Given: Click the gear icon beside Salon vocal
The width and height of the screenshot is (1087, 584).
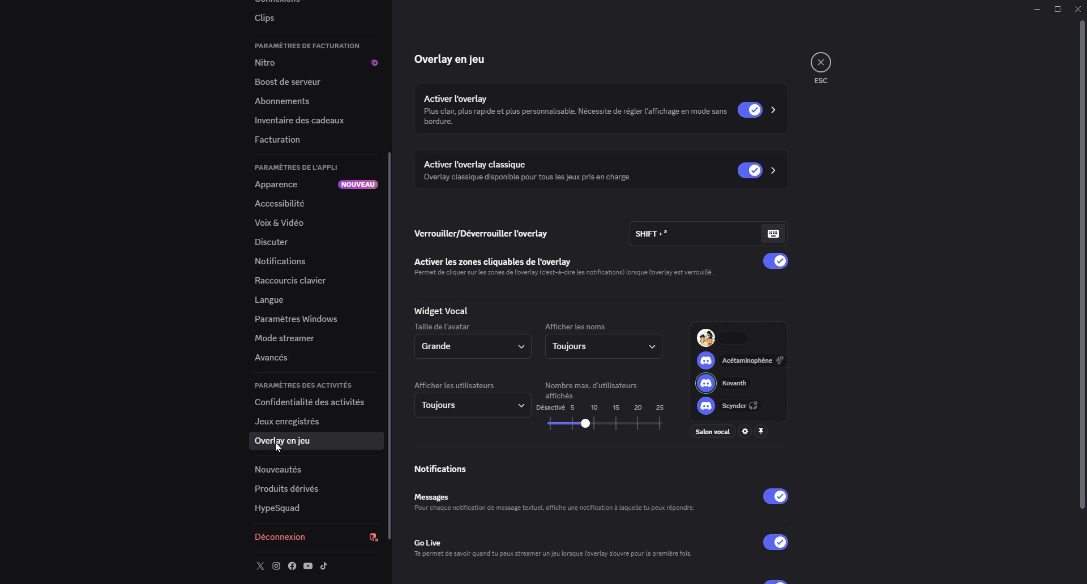Looking at the screenshot, I should 745,431.
